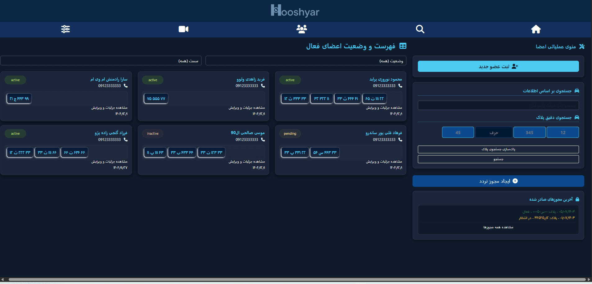Expand the وضعیت (همه) status filter dropdown
The height and width of the screenshot is (284, 592).
pos(306,61)
